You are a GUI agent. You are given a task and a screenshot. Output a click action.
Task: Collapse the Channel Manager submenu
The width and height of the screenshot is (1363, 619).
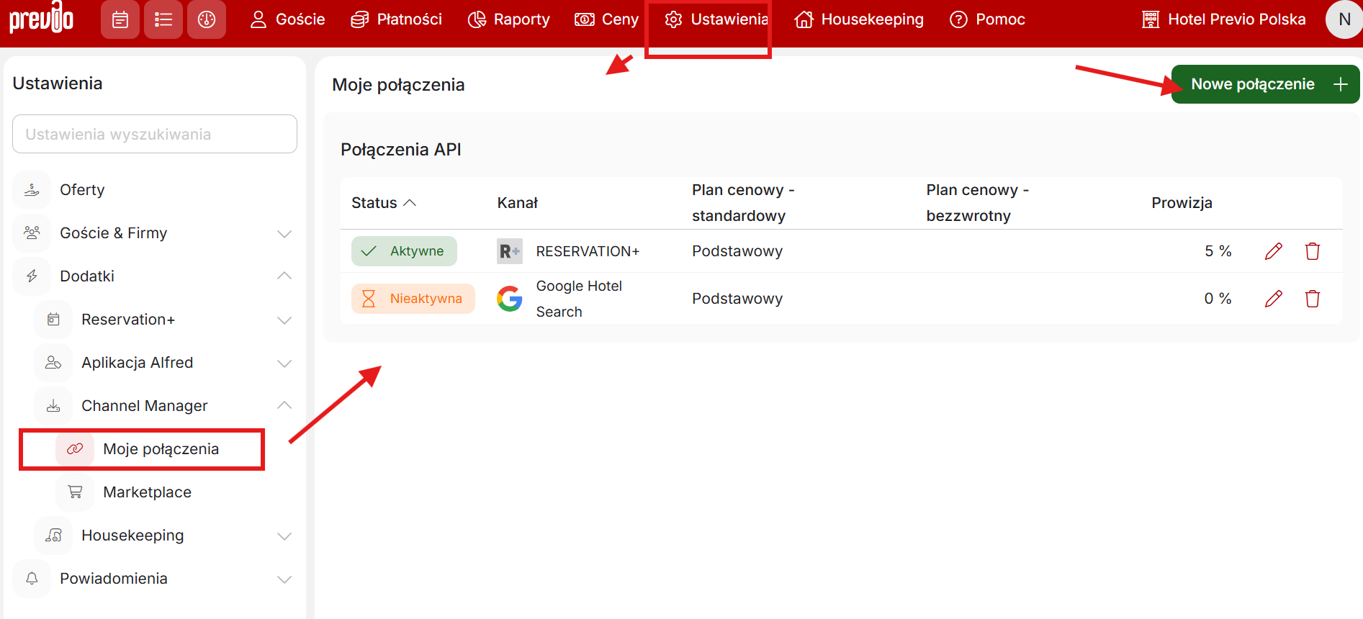pyautogui.click(x=284, y=406)
